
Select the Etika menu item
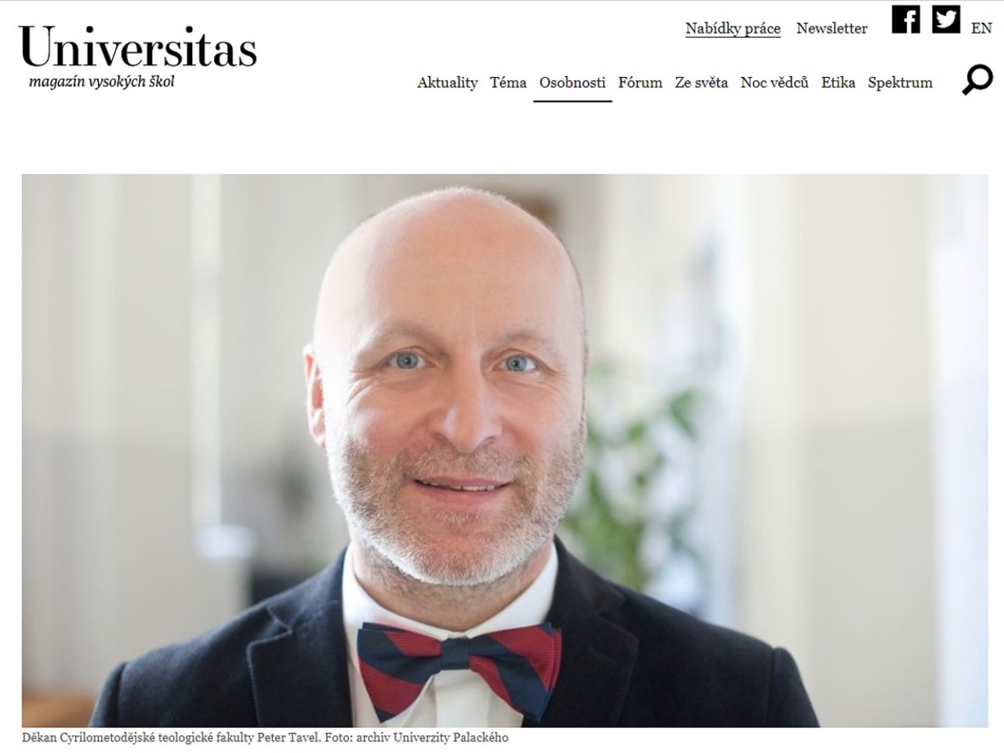click(838, 82)
